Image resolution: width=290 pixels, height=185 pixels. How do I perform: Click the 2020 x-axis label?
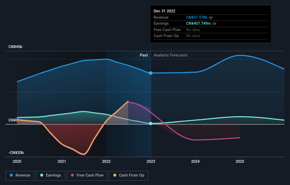tap(17, 162)
